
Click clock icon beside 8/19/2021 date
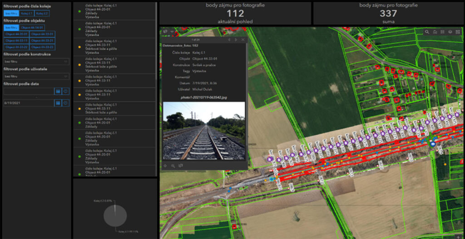click(x=65, y=103)
